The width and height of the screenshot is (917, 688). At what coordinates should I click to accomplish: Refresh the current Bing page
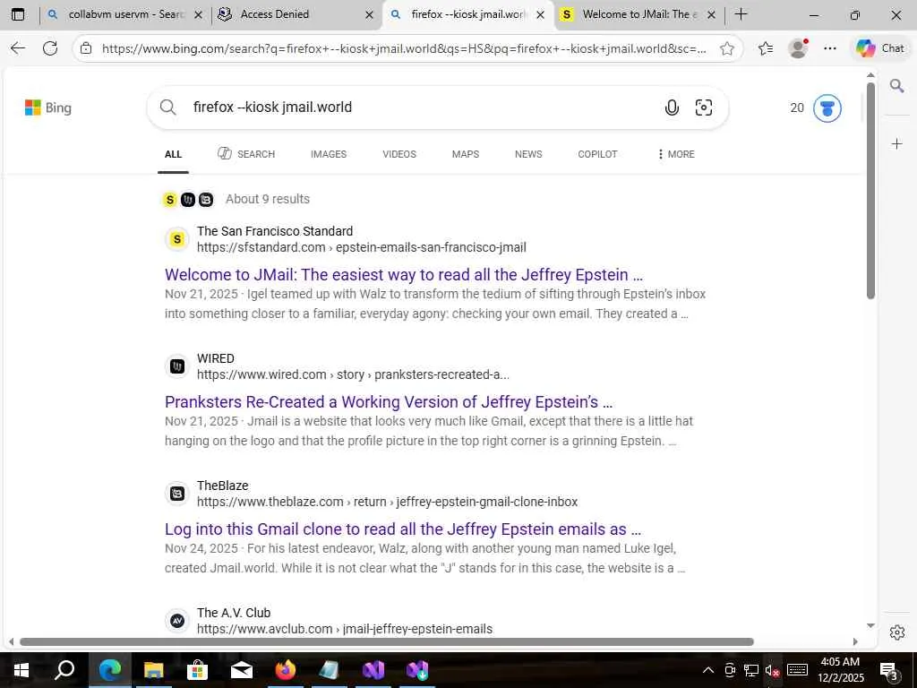click(x=50, y=48)
